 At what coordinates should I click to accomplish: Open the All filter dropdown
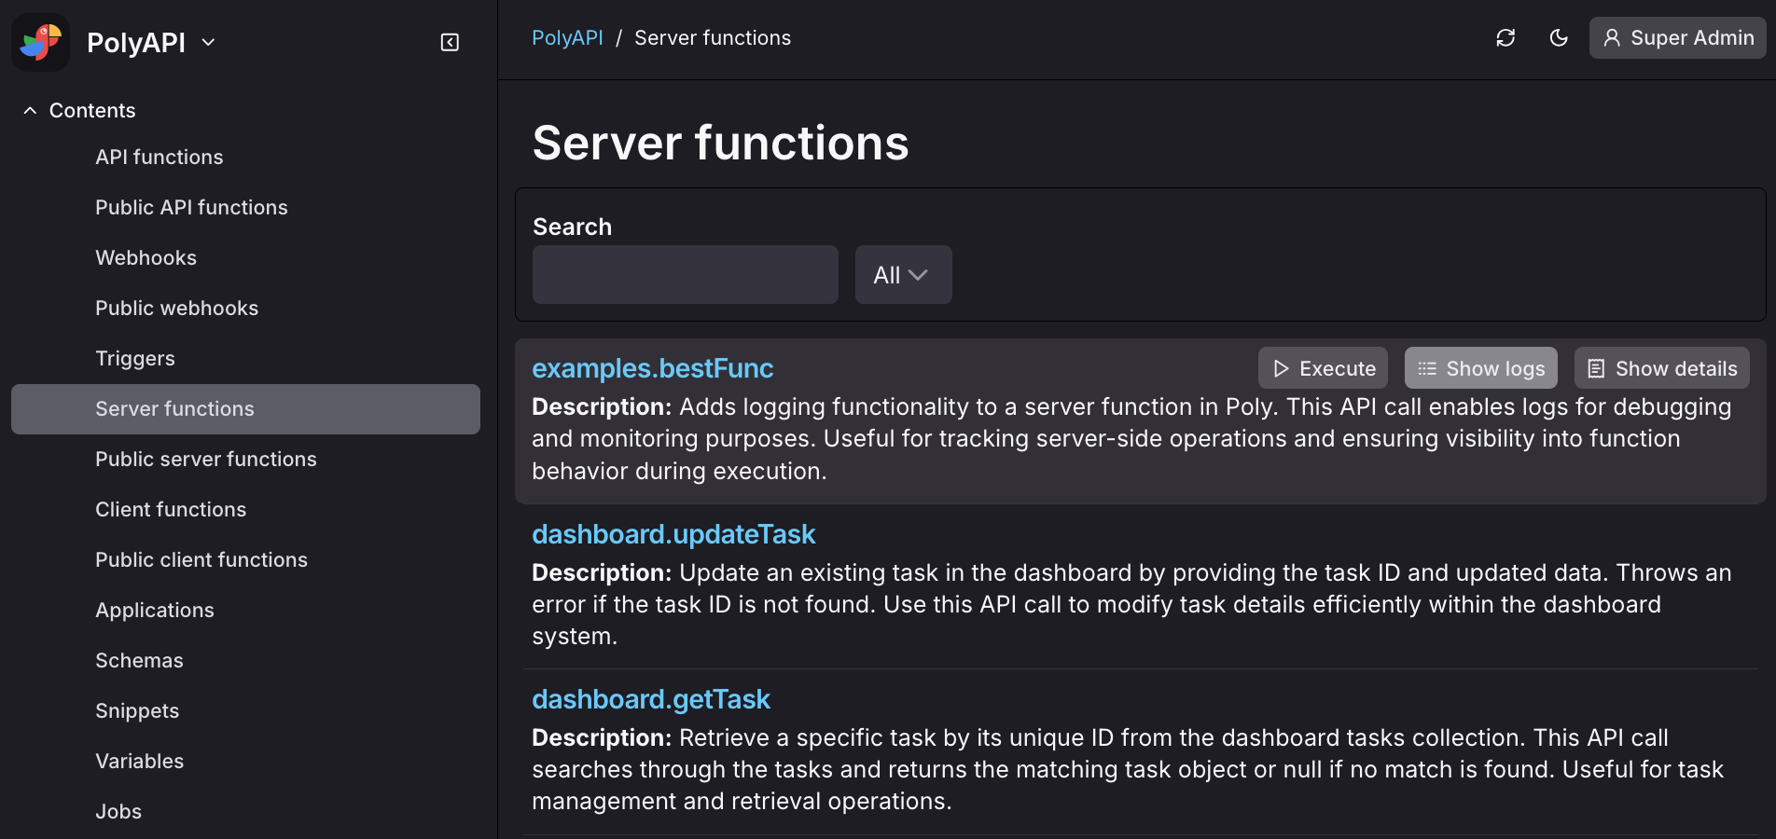pyautogui.click(x=904, y=274)
